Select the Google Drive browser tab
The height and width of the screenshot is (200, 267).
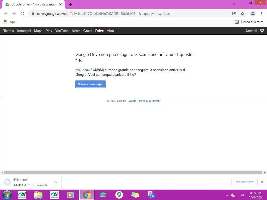[x=33, y=4]
